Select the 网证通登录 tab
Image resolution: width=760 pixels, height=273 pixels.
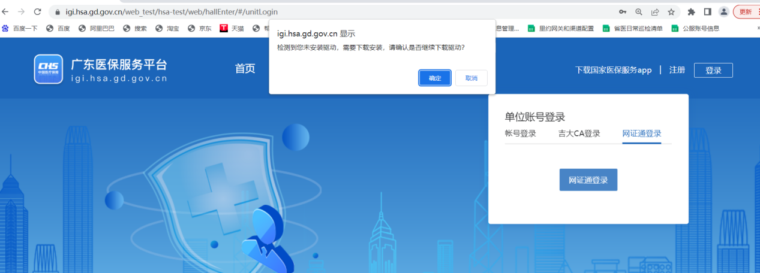point(641,134)
